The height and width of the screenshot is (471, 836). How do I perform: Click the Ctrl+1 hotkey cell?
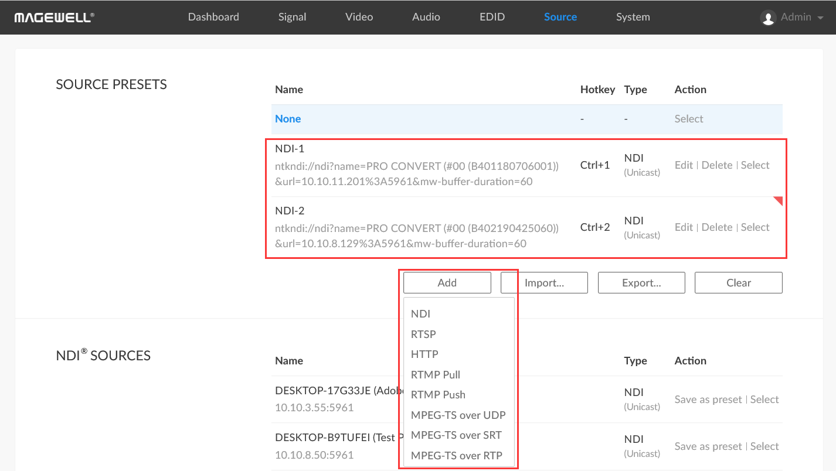(x=595, y=165)
